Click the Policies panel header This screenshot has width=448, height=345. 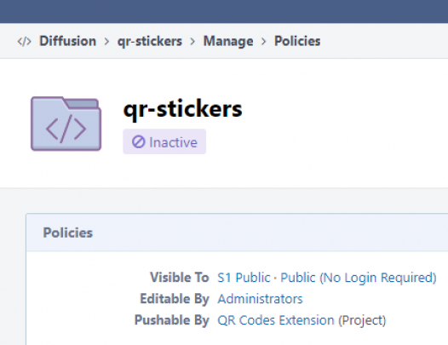tap(237, 233)
